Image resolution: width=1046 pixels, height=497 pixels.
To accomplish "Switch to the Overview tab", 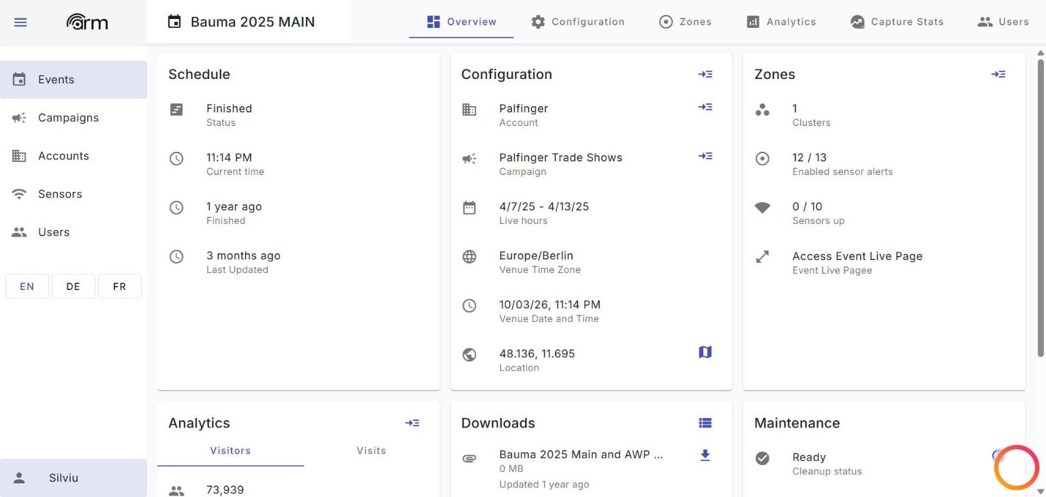I will (x=461, y=22).
